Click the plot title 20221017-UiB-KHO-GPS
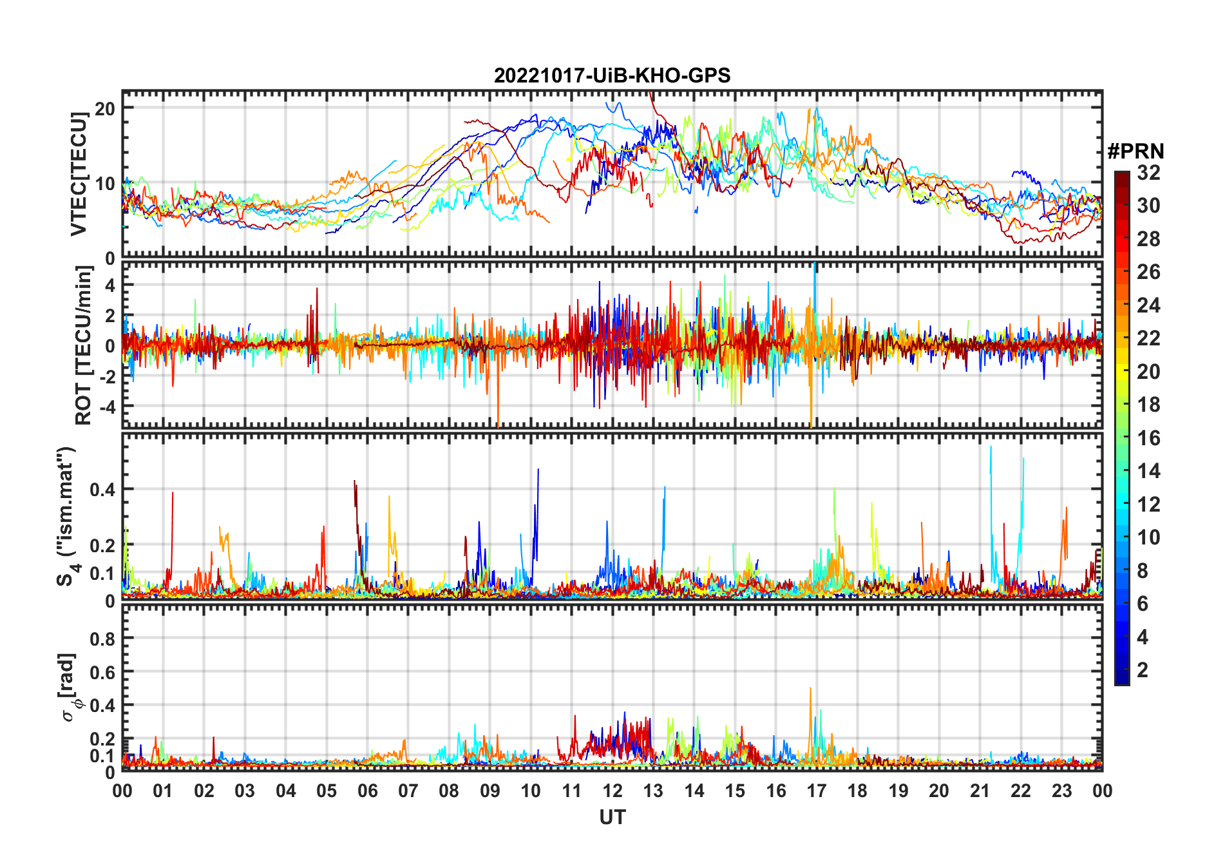 pyautogui.click(x=612, y=75)
